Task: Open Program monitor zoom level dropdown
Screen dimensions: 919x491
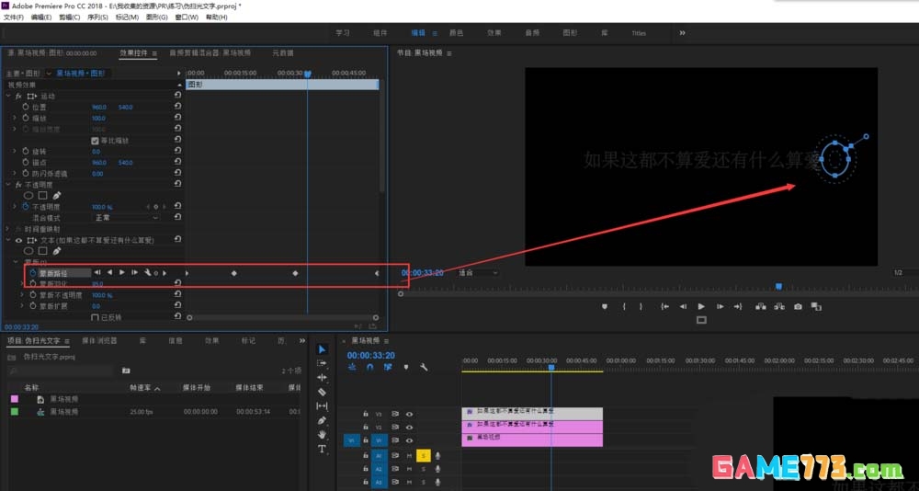Action: pos(478,273)
